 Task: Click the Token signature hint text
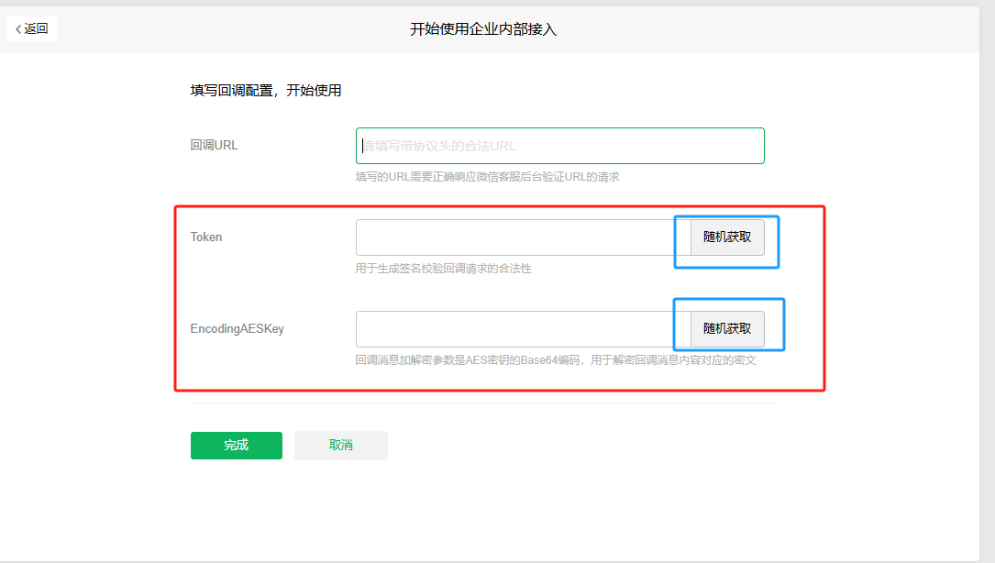443,269
